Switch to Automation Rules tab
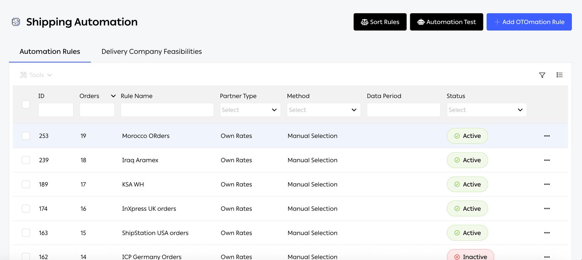Image resolution: width=582 pixels, height=260 pixels. [50, 52]
